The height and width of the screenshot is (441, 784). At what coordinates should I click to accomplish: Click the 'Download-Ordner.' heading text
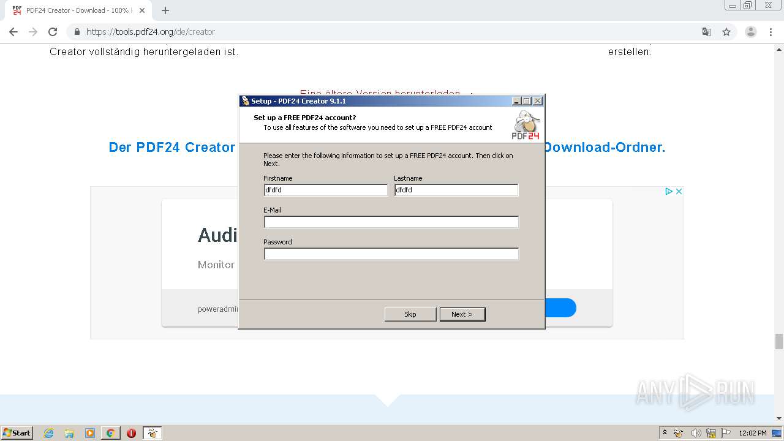coord(605,147)
